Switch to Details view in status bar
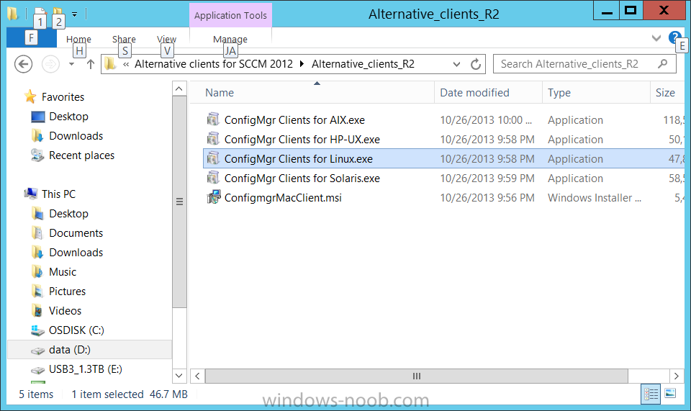 [x=651, y=394]
